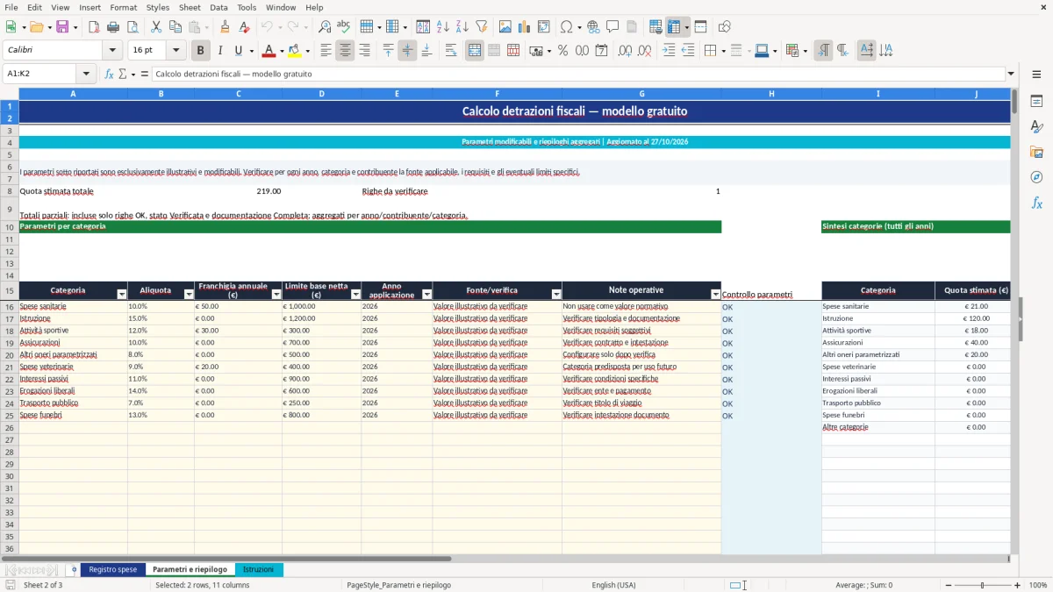Click the formula equals button
The width and height of the screenshot is (1053, 592).
click(x=145, y=74)
